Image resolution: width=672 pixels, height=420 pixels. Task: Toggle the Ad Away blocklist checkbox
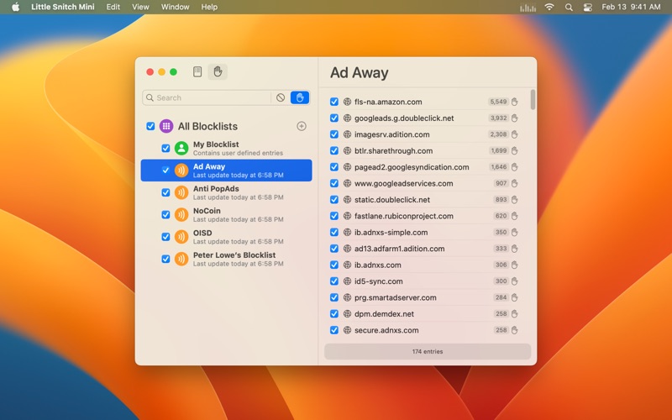click(x=165, y=171)
